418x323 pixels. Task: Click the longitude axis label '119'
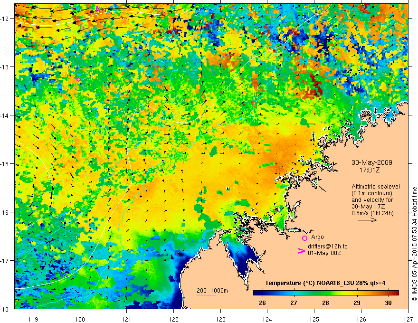click(x=33, y=319)
